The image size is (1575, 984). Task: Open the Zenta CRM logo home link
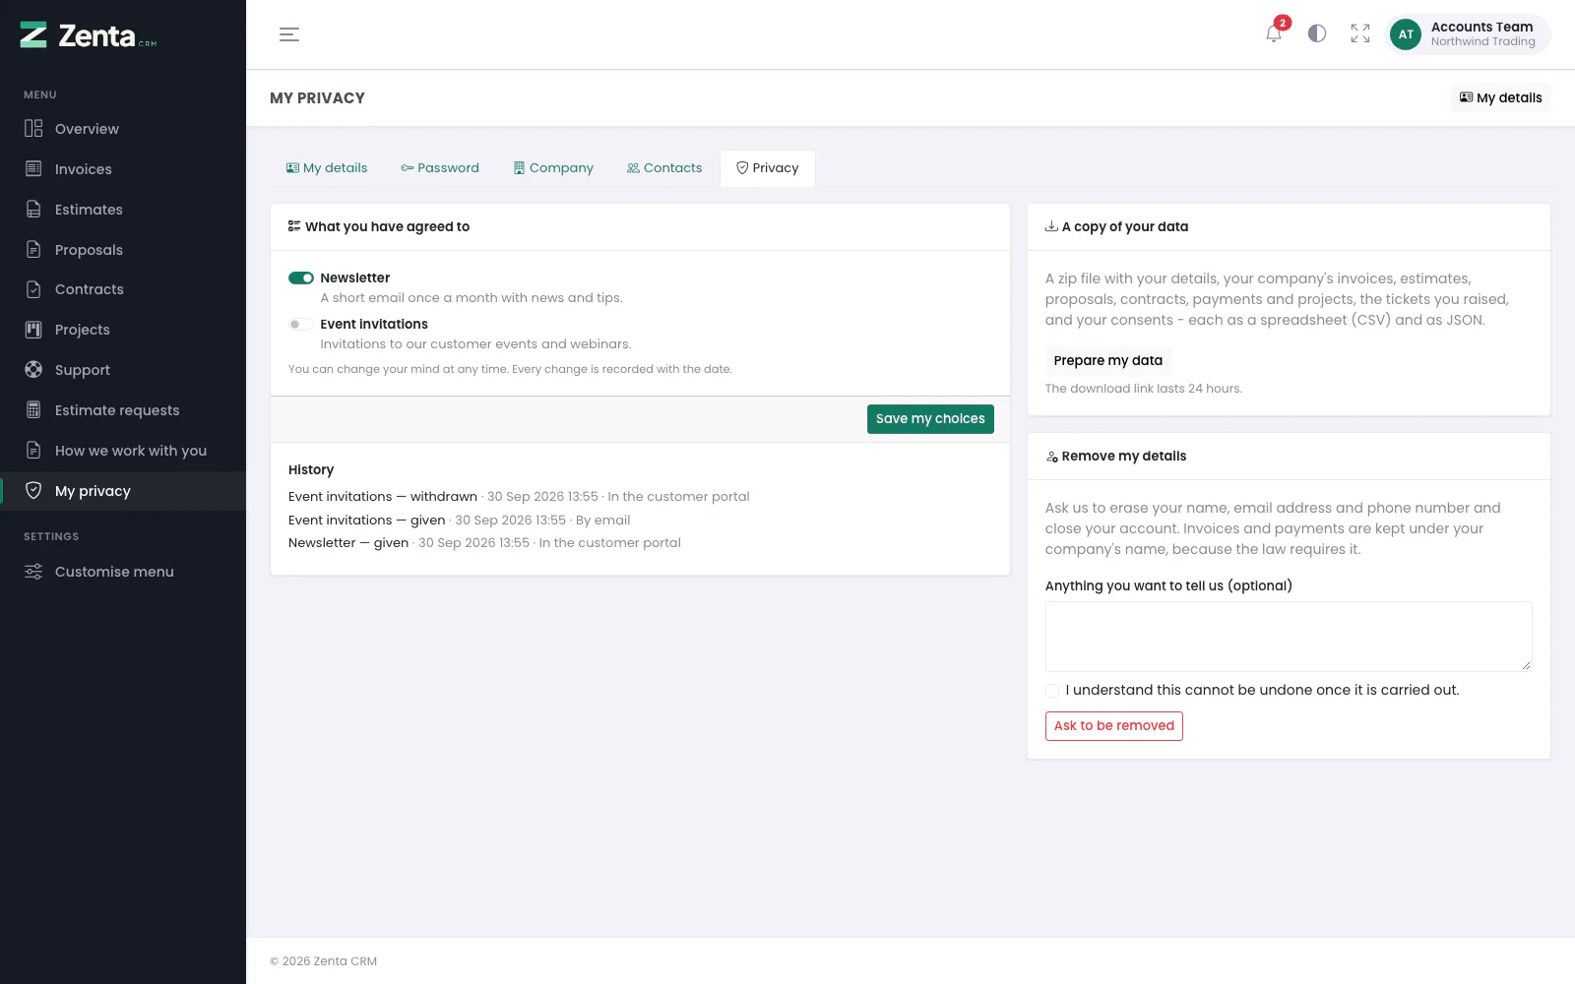(x=89, y=35)
